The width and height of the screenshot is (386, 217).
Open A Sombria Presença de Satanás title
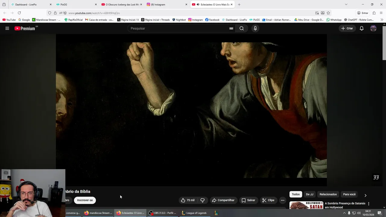pyautogui.click(x=345, y=205)
